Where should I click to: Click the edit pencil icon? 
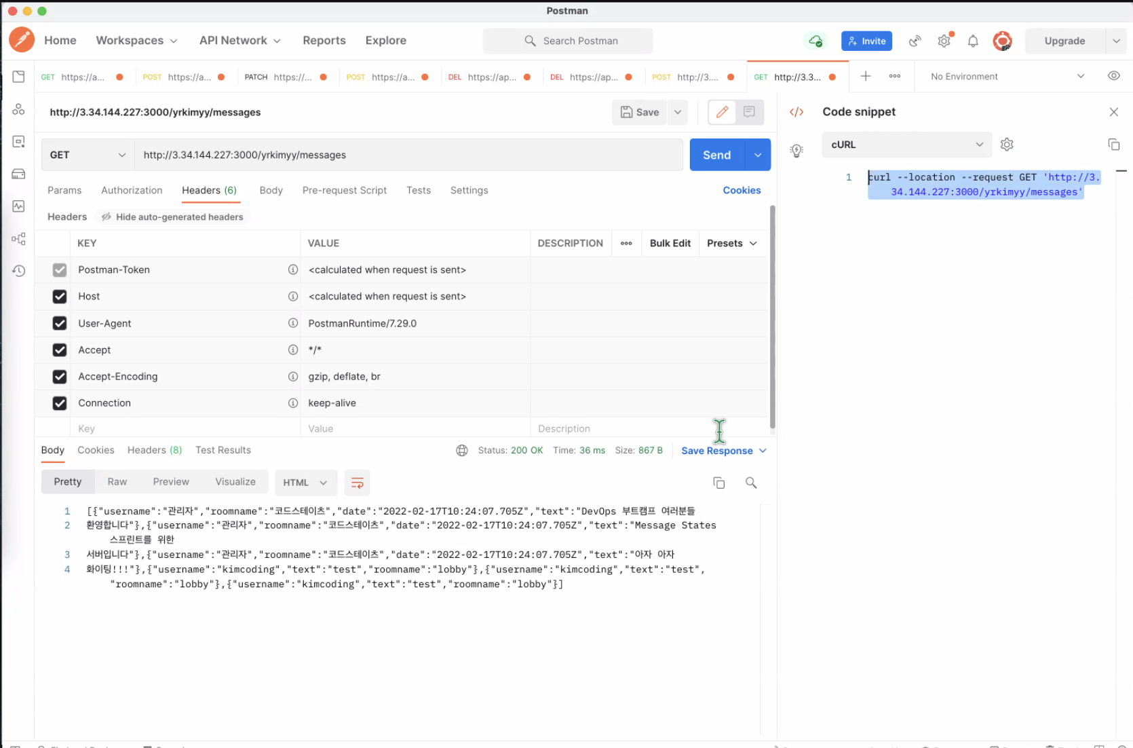click(x=722, y=112)
